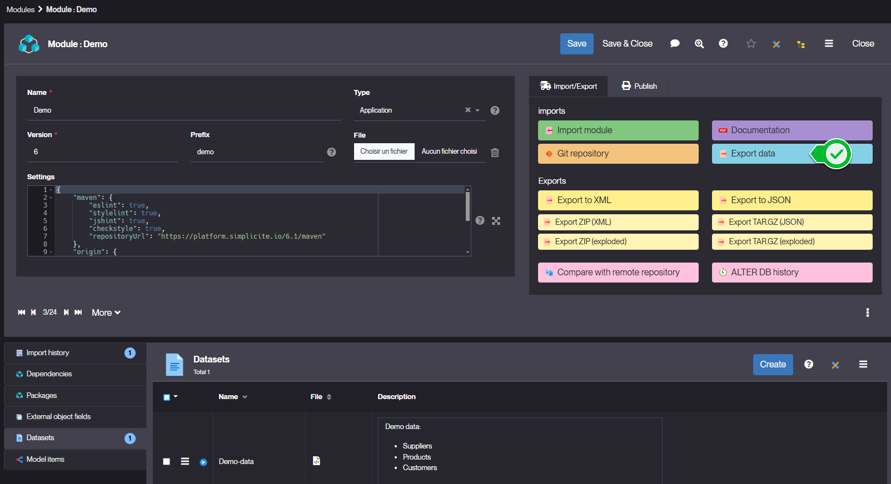Viewport: 891px width, 484px height.
Task: Open the Name column sort chevron
Action: (245, 397)
